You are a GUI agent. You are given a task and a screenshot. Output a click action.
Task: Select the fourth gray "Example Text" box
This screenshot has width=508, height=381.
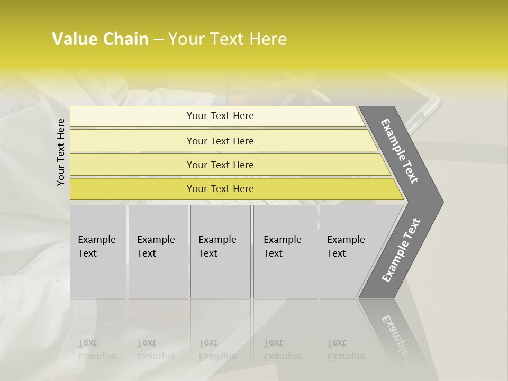pyautogui.click(x=285, y=251)
